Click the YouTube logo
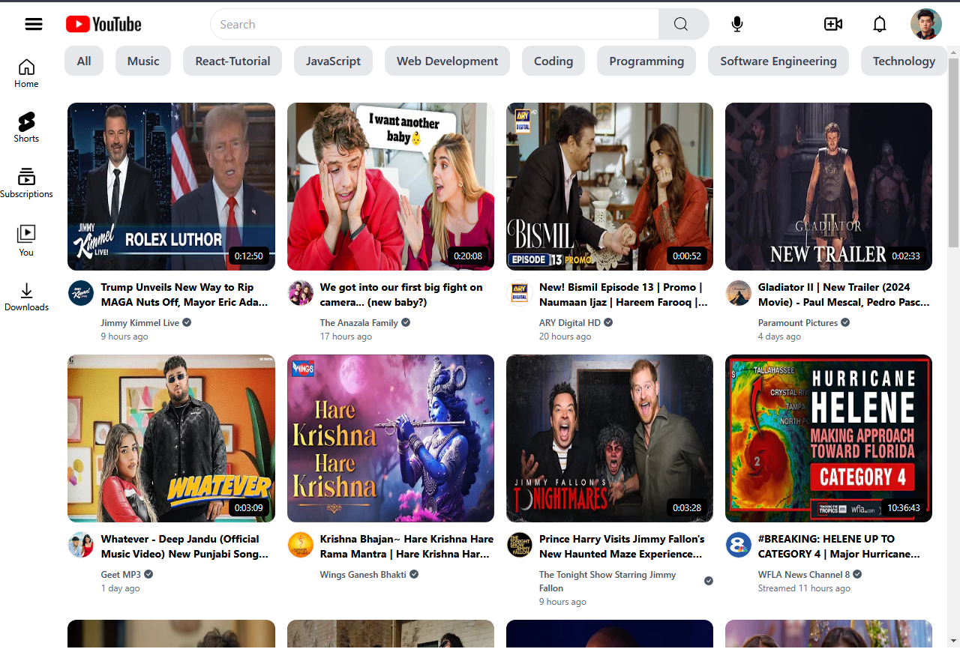 pyautogui.click(x=103, y=24)
